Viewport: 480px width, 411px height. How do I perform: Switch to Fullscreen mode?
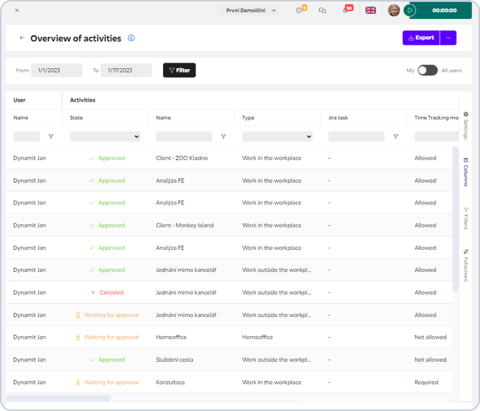coord(465,265)
